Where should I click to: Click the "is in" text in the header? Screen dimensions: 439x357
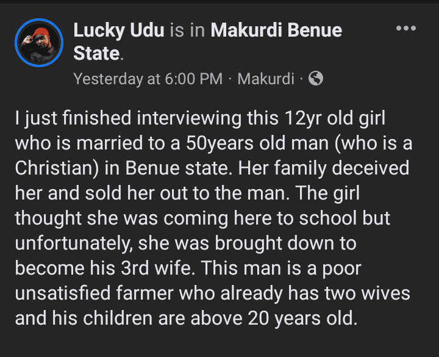point(188,31)
